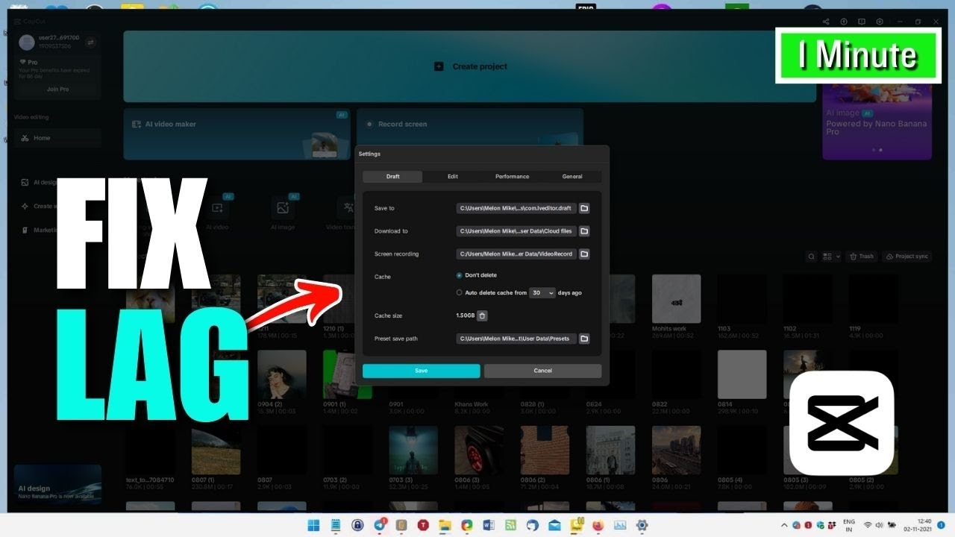Click Cancel in the Settings dialog
This screenshot has height=537, width=955.
click(x=542, y=371)
